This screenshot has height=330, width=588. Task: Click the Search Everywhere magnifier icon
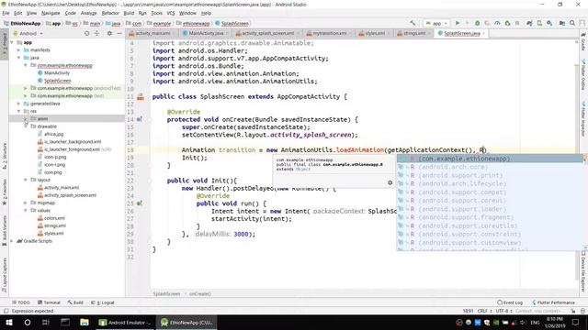point(572,23)
